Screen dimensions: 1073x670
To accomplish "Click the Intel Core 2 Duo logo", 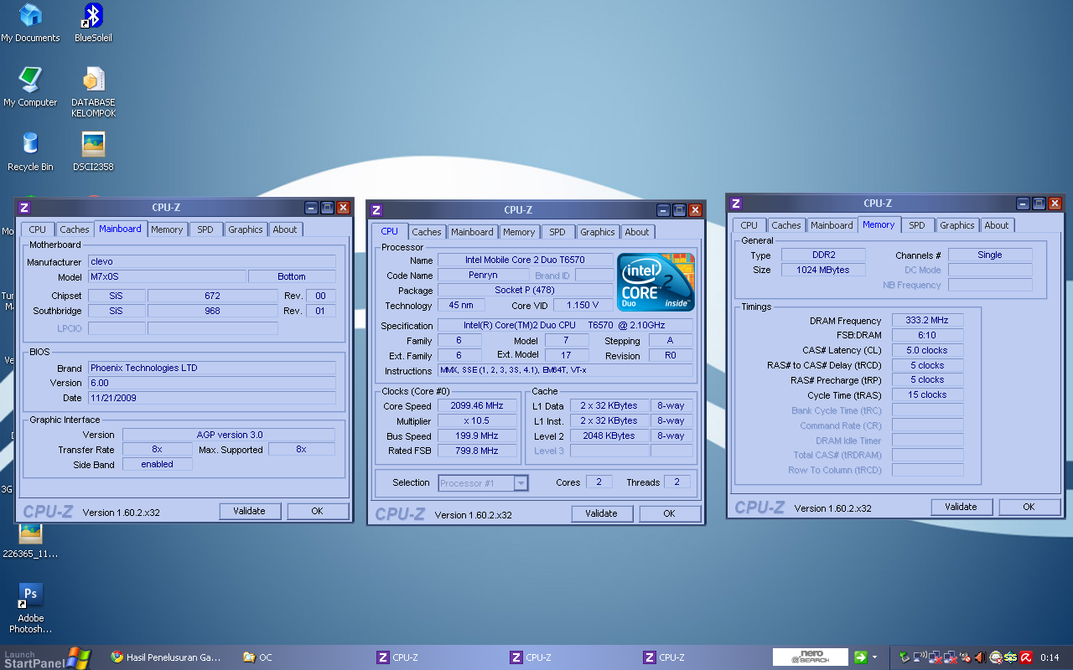I will click(x=656, y=282).
